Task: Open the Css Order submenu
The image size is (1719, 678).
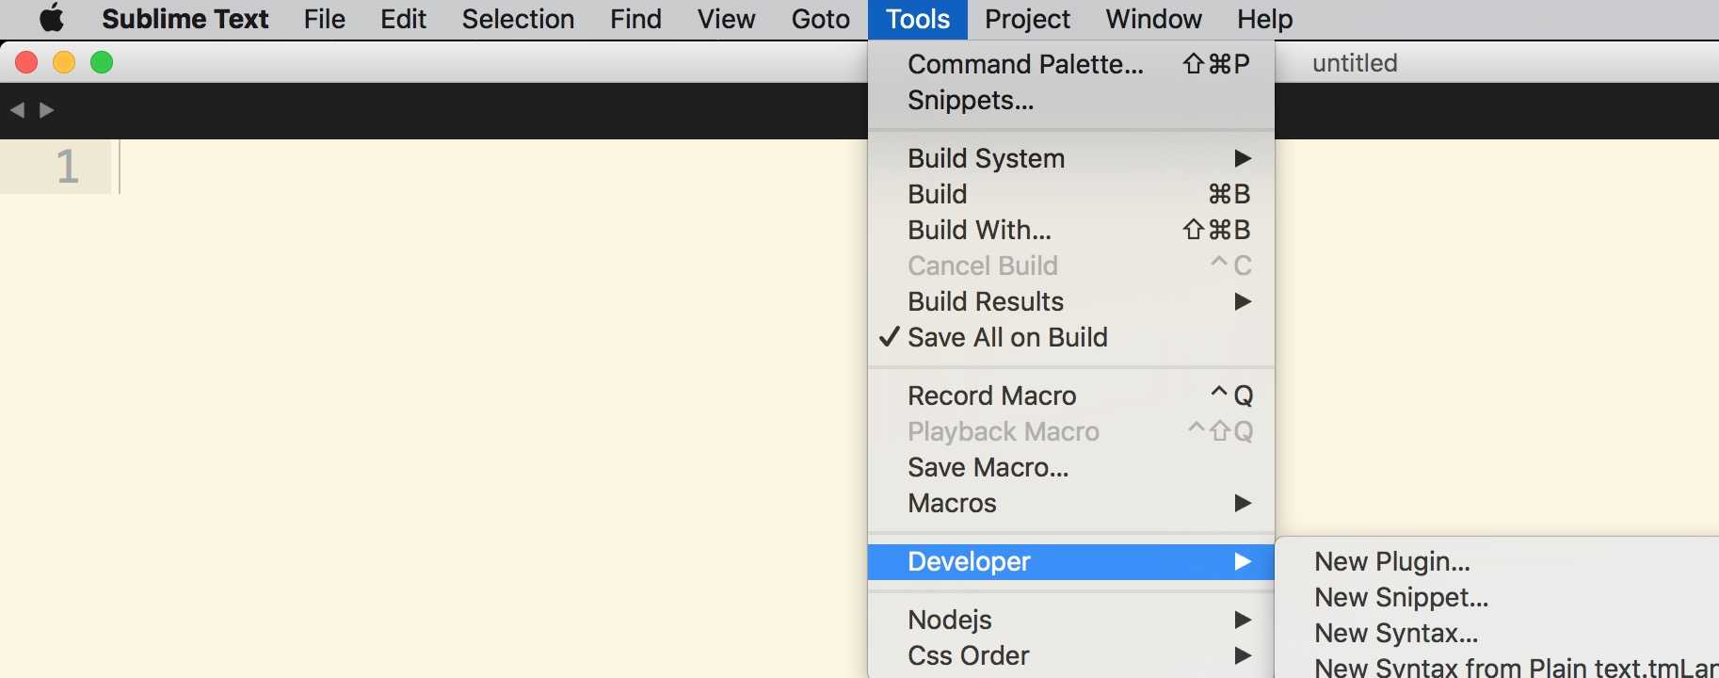Action: point(1071,655)
